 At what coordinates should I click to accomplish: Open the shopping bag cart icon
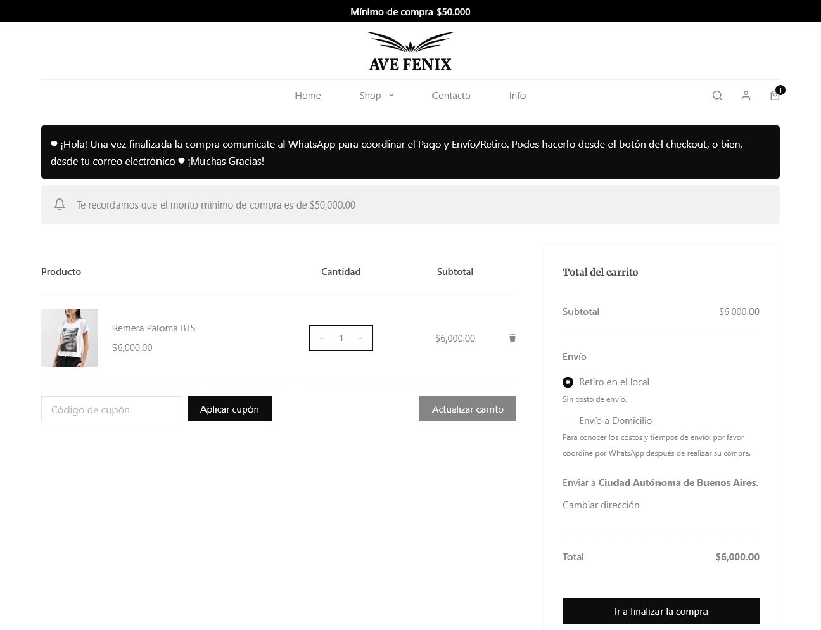(x=775, y=96)
